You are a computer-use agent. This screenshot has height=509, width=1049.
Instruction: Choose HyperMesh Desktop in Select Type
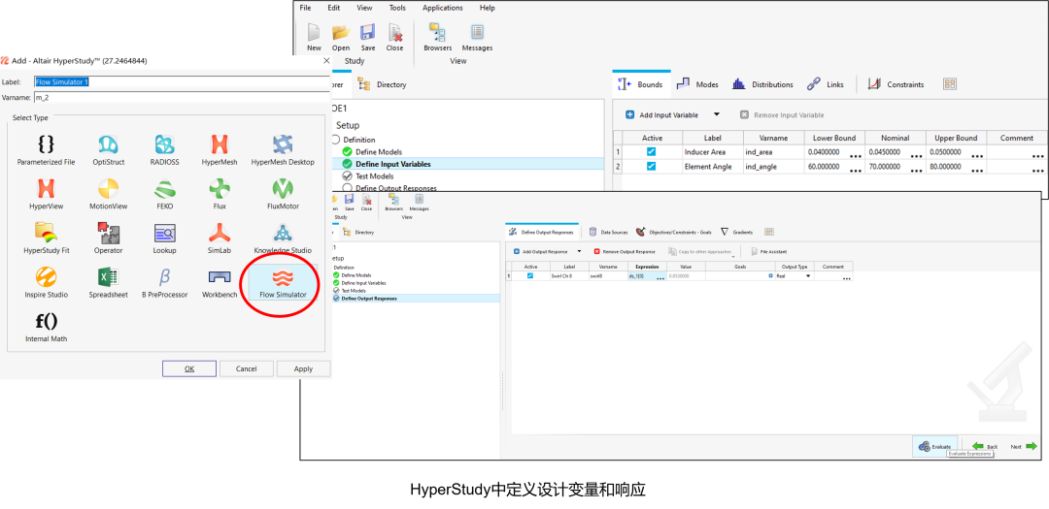point(283,150)
